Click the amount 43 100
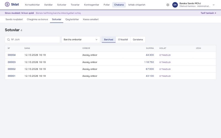 [x=150, y=76]
